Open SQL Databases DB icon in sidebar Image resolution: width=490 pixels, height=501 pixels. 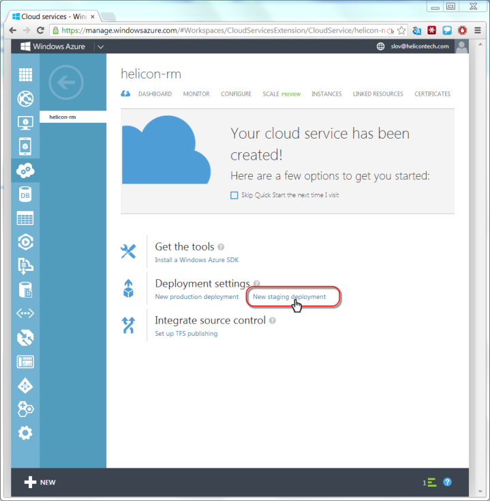click(x=25, y=195)
